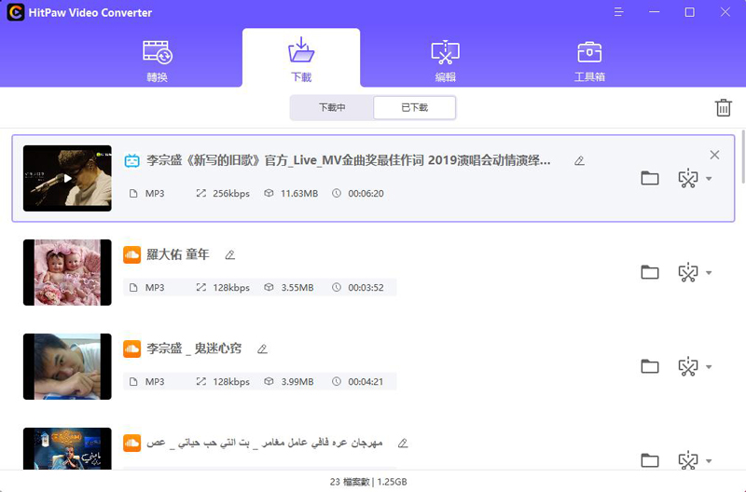
Task: Click the 128kbps value of 羅大佑 童年
Action: coord(231,288)
